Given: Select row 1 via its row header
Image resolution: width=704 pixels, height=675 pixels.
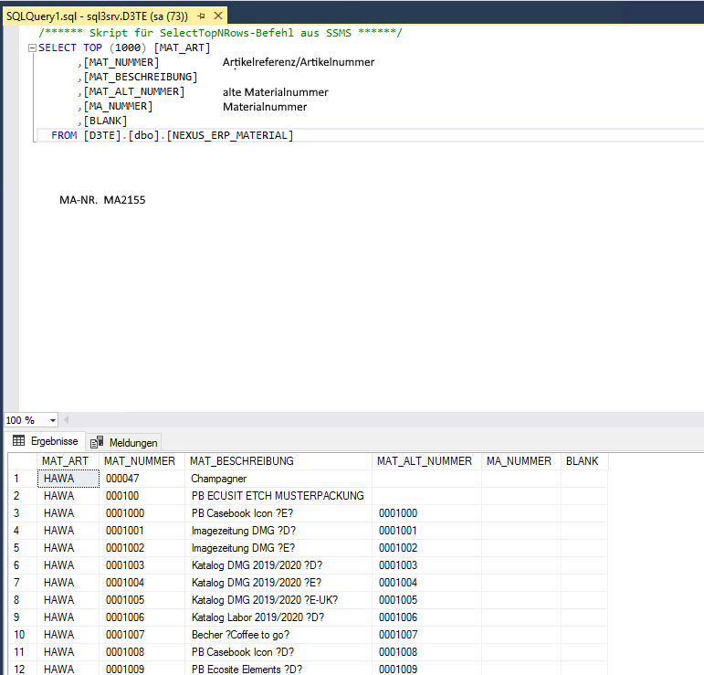Looking at the screenshot, I should tap(20, 479).
